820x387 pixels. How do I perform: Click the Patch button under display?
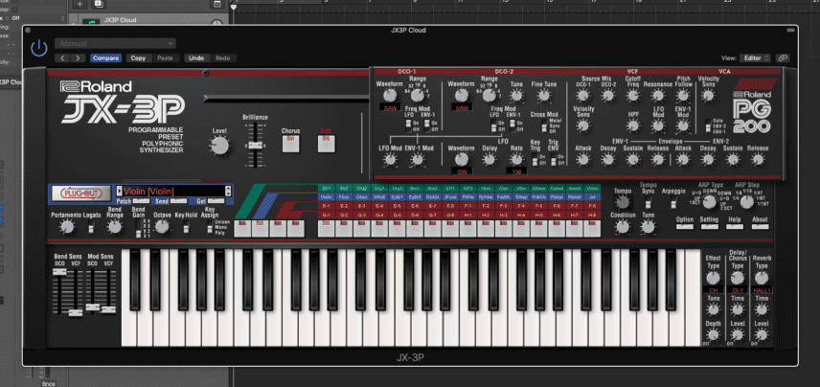pos(140,201)
